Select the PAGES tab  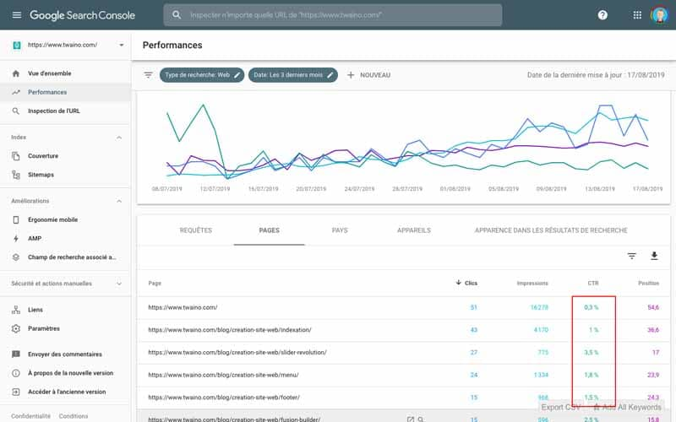pos(269,230)
